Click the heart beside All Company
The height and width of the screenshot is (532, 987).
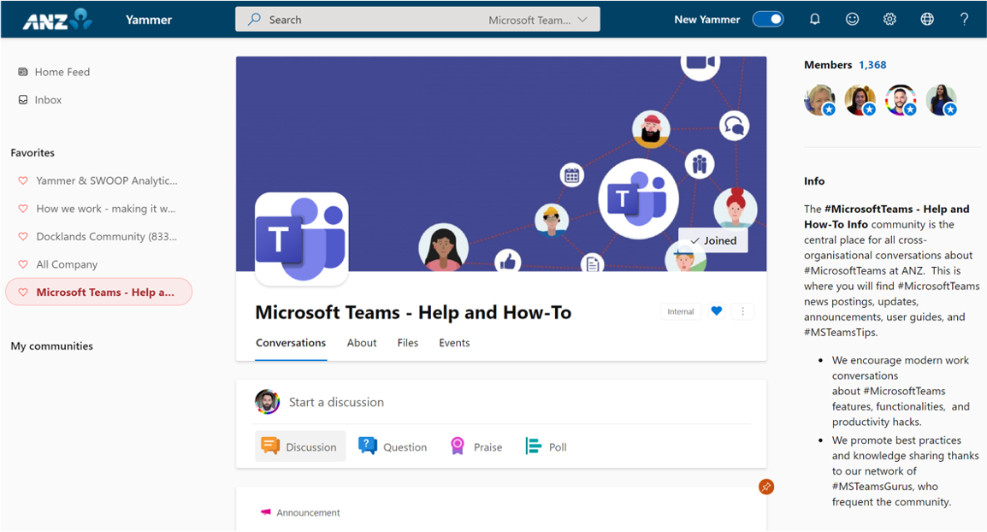(23, 264)
